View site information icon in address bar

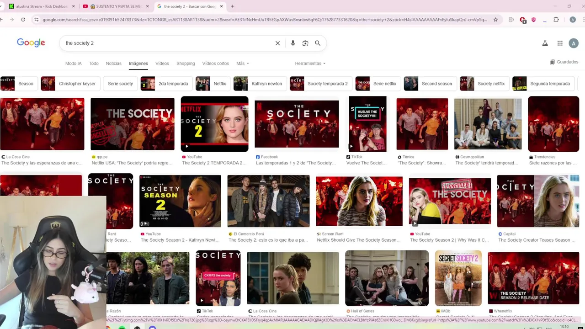(x=36, y=20)
